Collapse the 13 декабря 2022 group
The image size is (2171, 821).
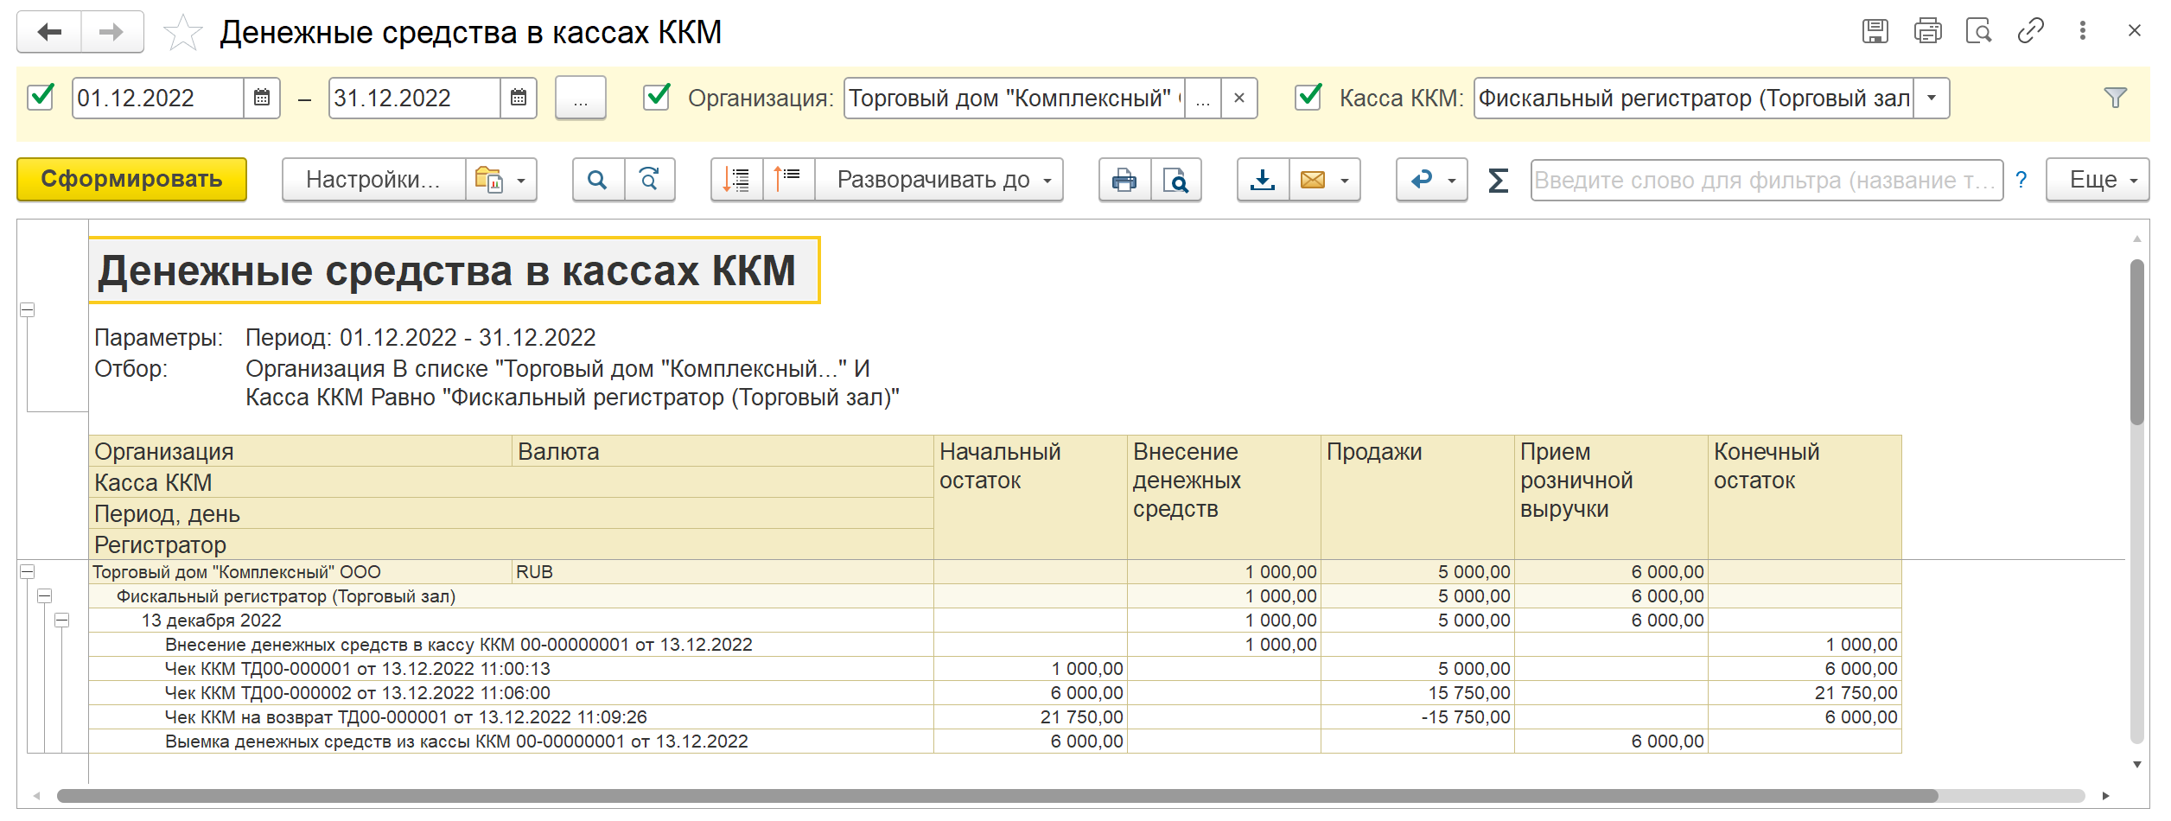click(x=62, y=621)
